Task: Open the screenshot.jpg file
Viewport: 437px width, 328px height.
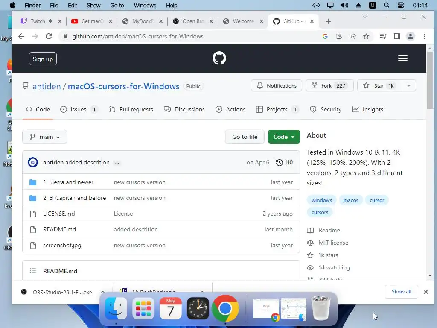Action: (62, 246)
